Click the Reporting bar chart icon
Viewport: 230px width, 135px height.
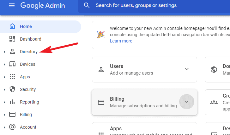12,102
